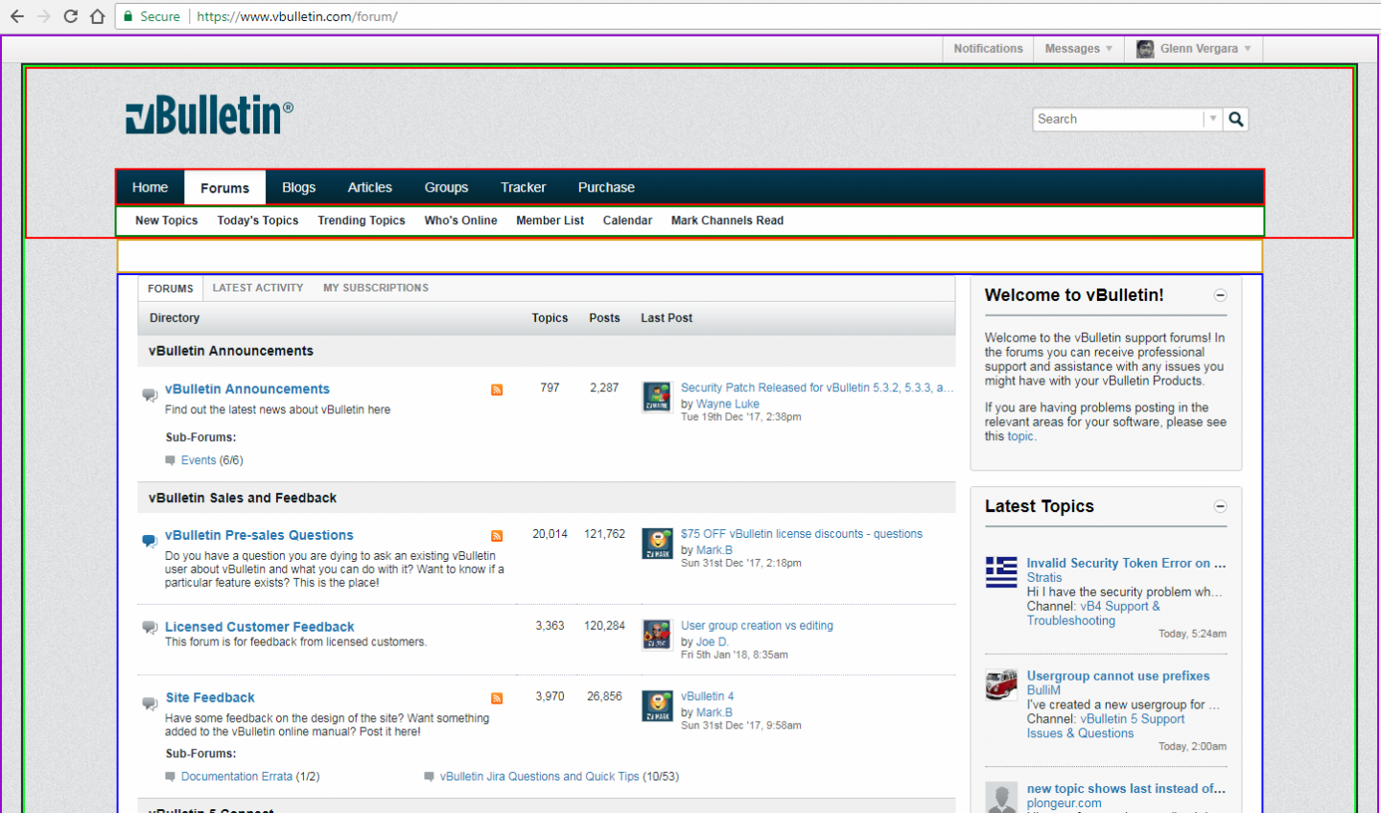The image size is (1381, 813).
Task: Collapse the Latest Topics panel
Action: [x=1220, y=506]
